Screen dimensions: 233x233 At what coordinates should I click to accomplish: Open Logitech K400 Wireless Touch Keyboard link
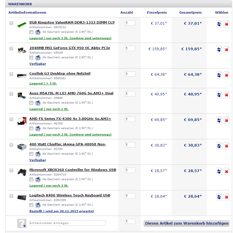coord(70,196)
